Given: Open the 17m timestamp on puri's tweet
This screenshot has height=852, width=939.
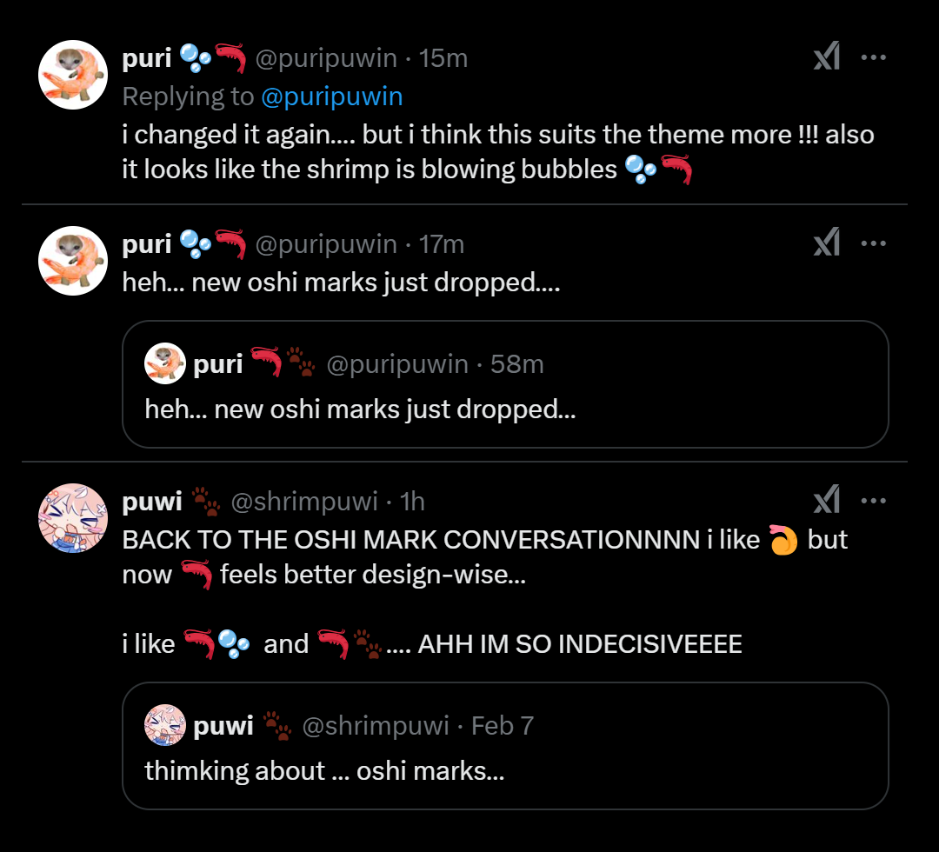Looking at the screenshot, I should [441, 244].
